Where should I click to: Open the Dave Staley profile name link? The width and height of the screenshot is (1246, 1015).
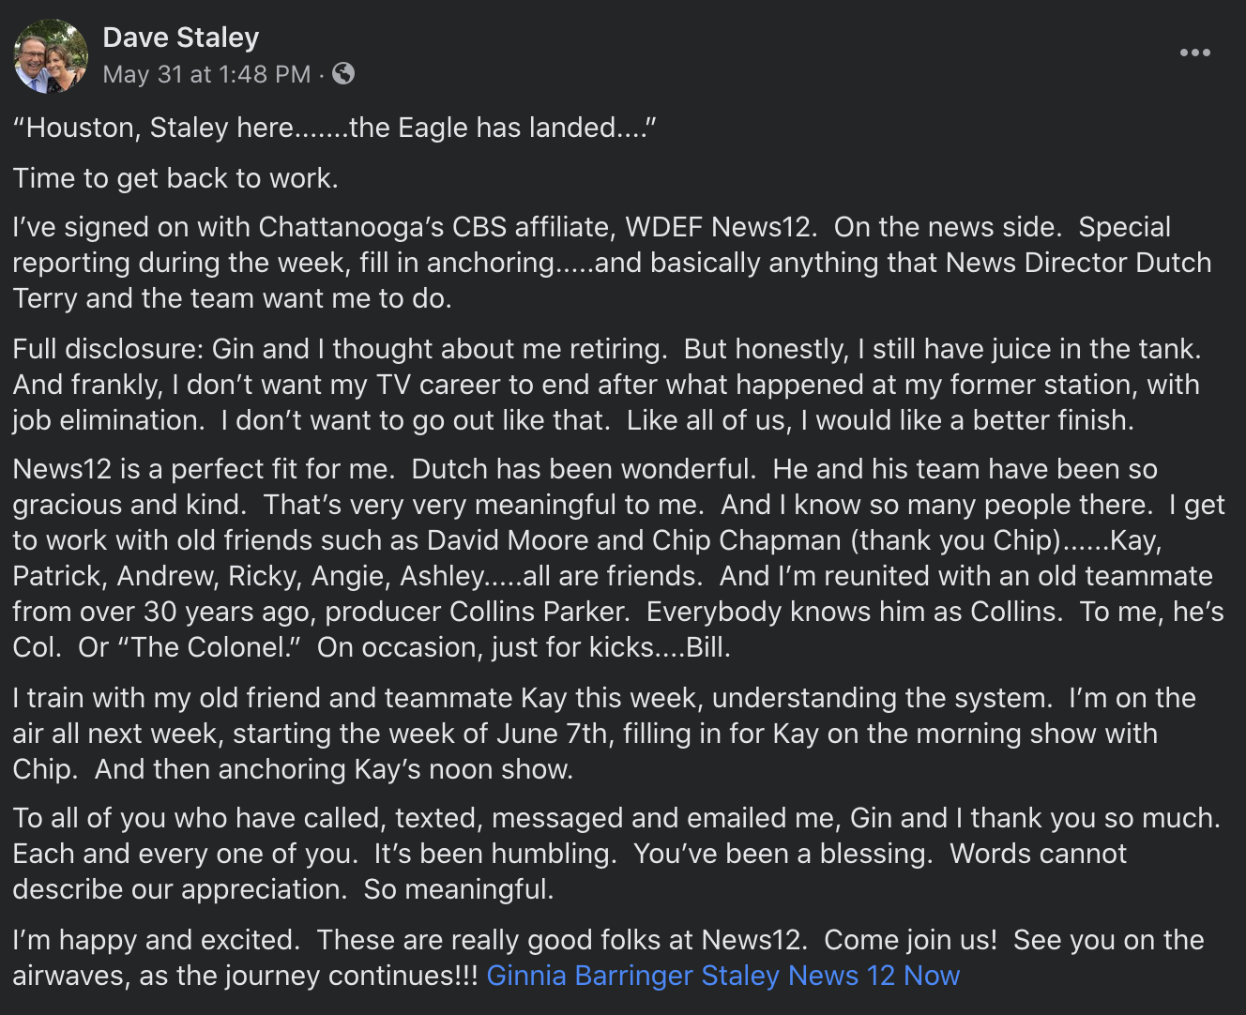(181, 38)
